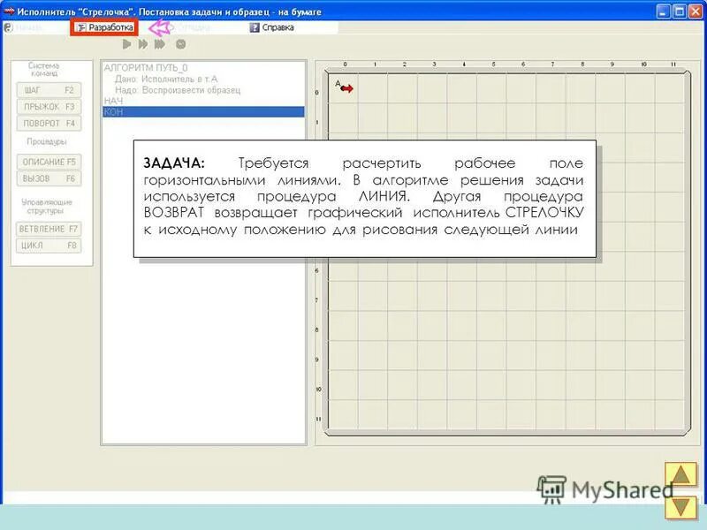Viewport: 707px width, 530px height.
Task: Click the triple-arrow fastest run icon
Action: (x=160, y=44)
